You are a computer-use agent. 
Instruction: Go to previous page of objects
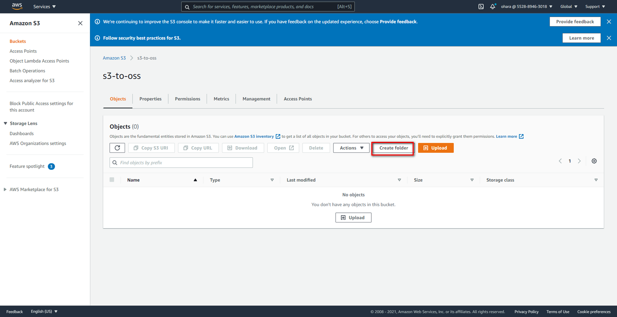tap(560, 161)
